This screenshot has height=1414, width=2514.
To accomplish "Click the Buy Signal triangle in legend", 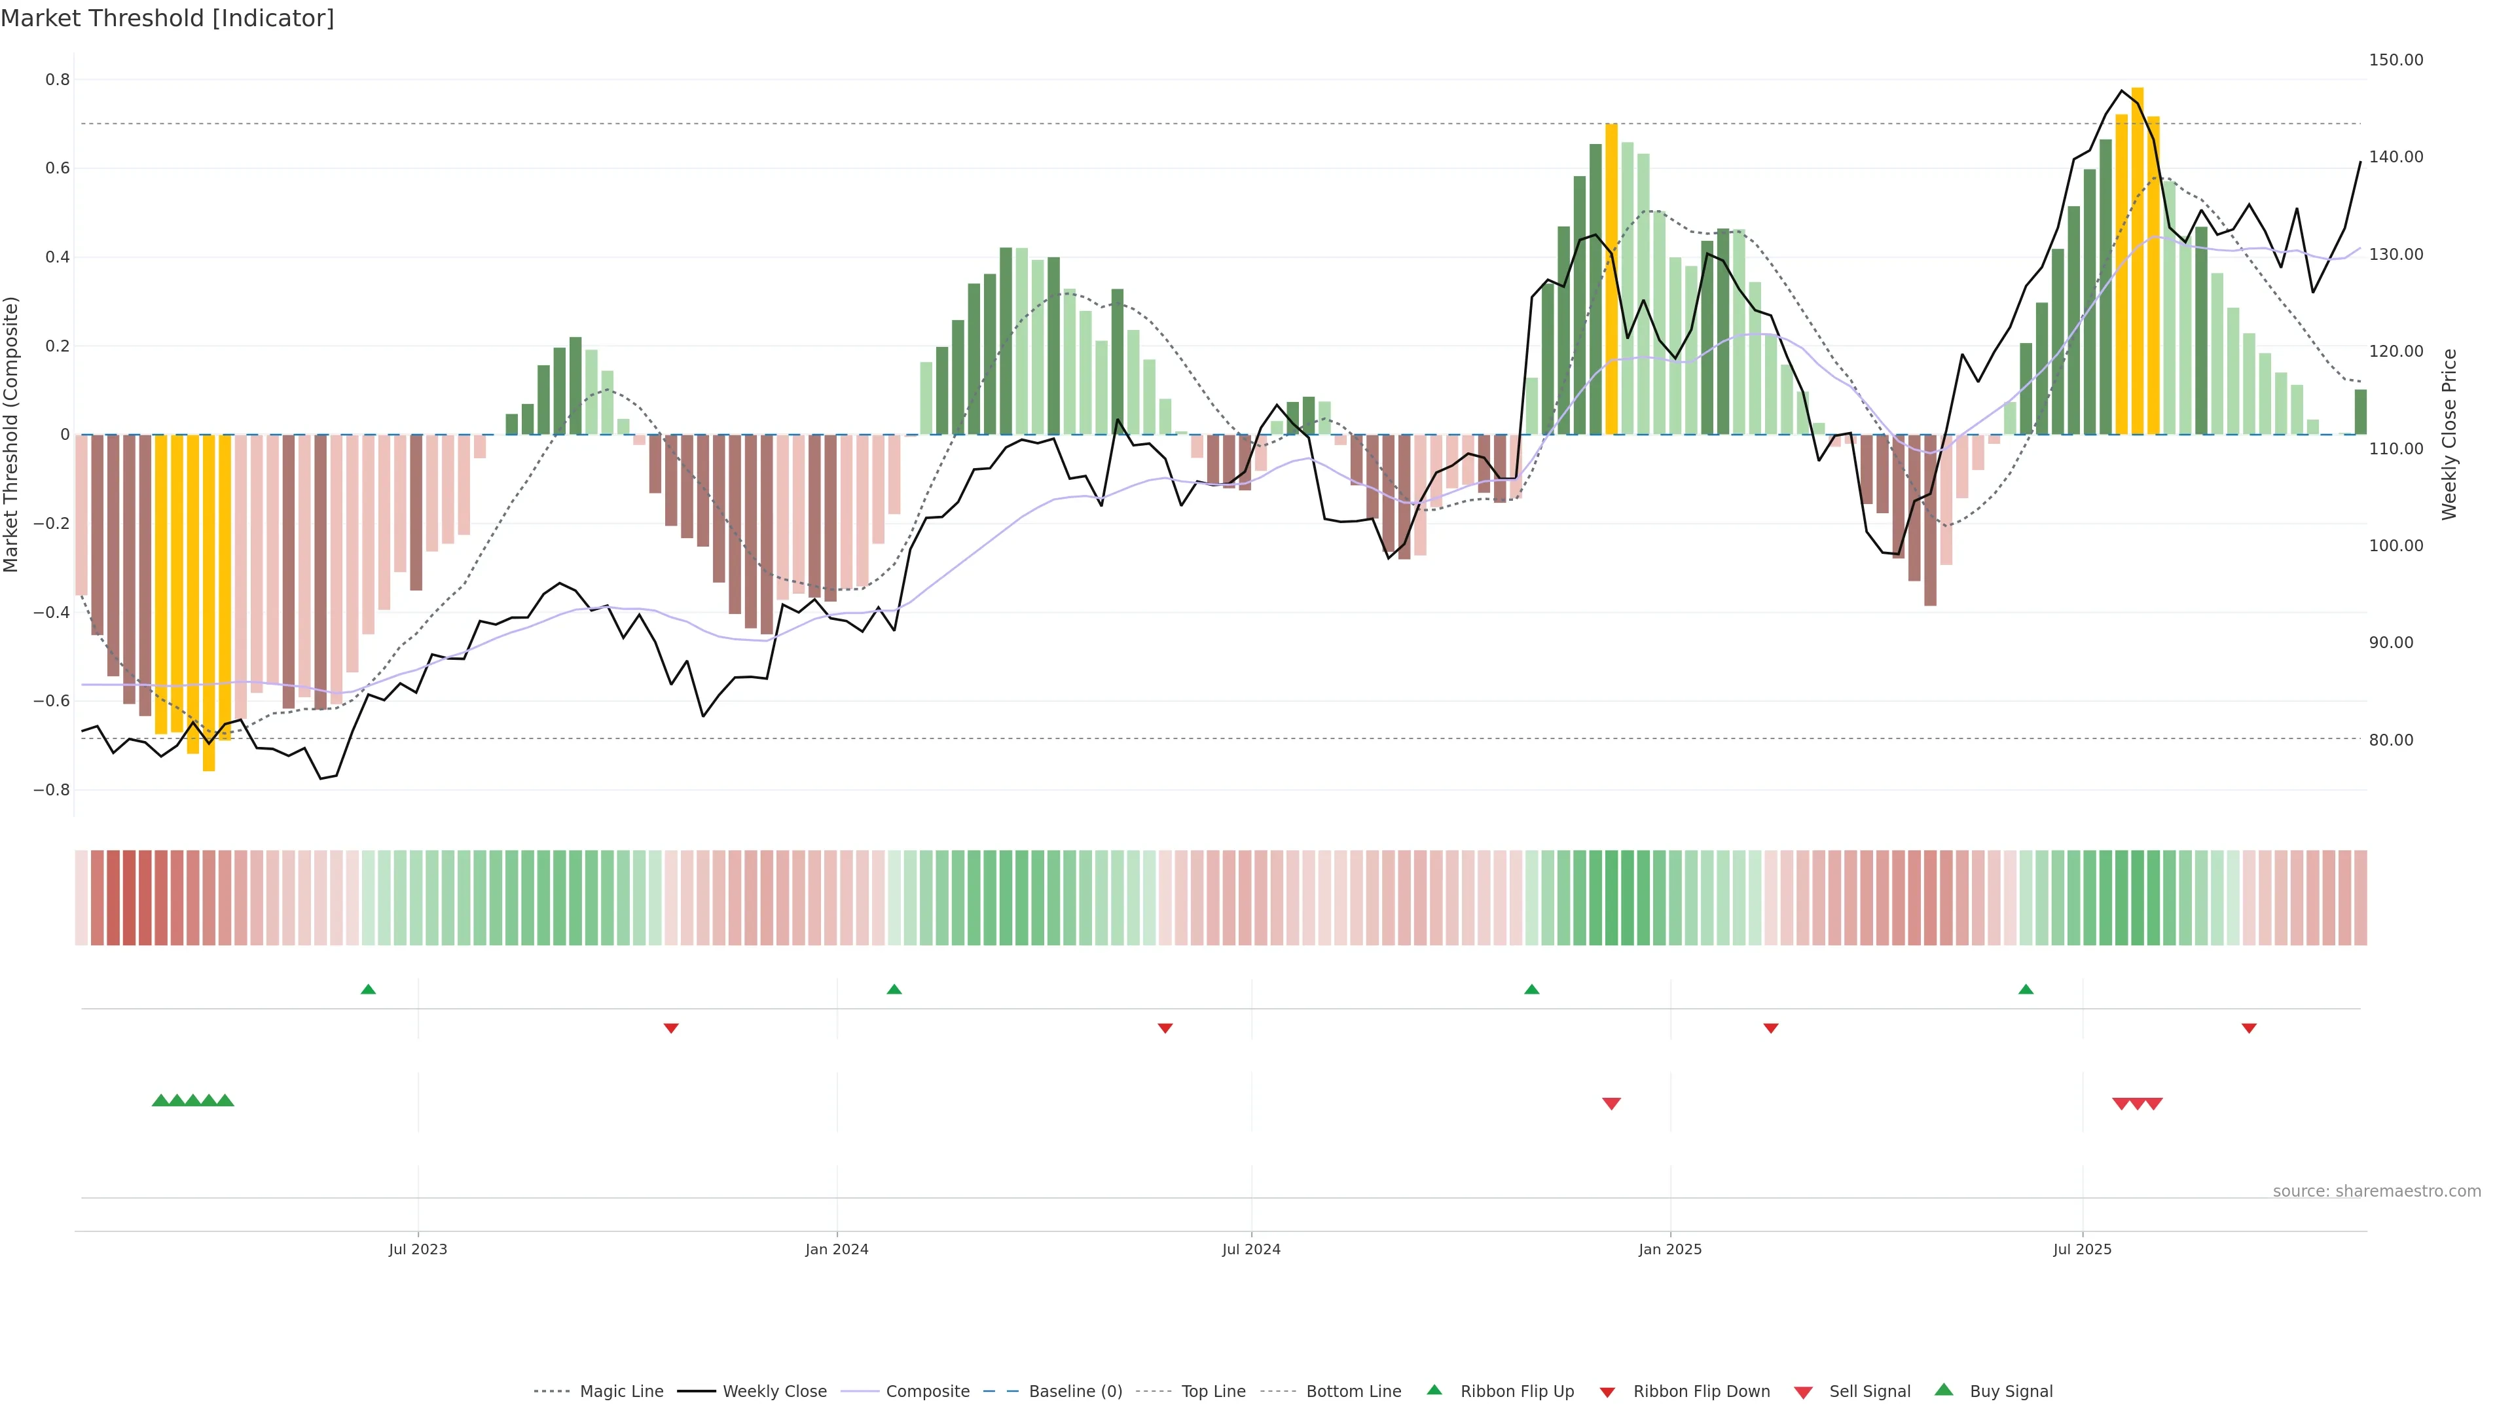I will tap(1943, 1390).
